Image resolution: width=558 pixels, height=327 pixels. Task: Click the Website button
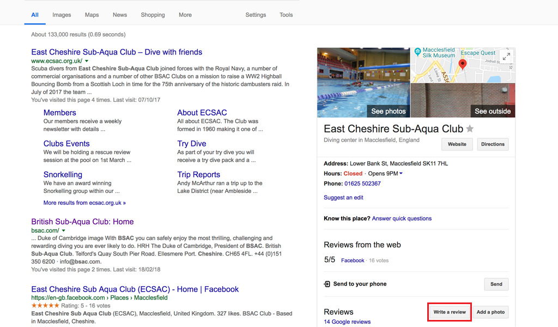(x=457, y=144)
